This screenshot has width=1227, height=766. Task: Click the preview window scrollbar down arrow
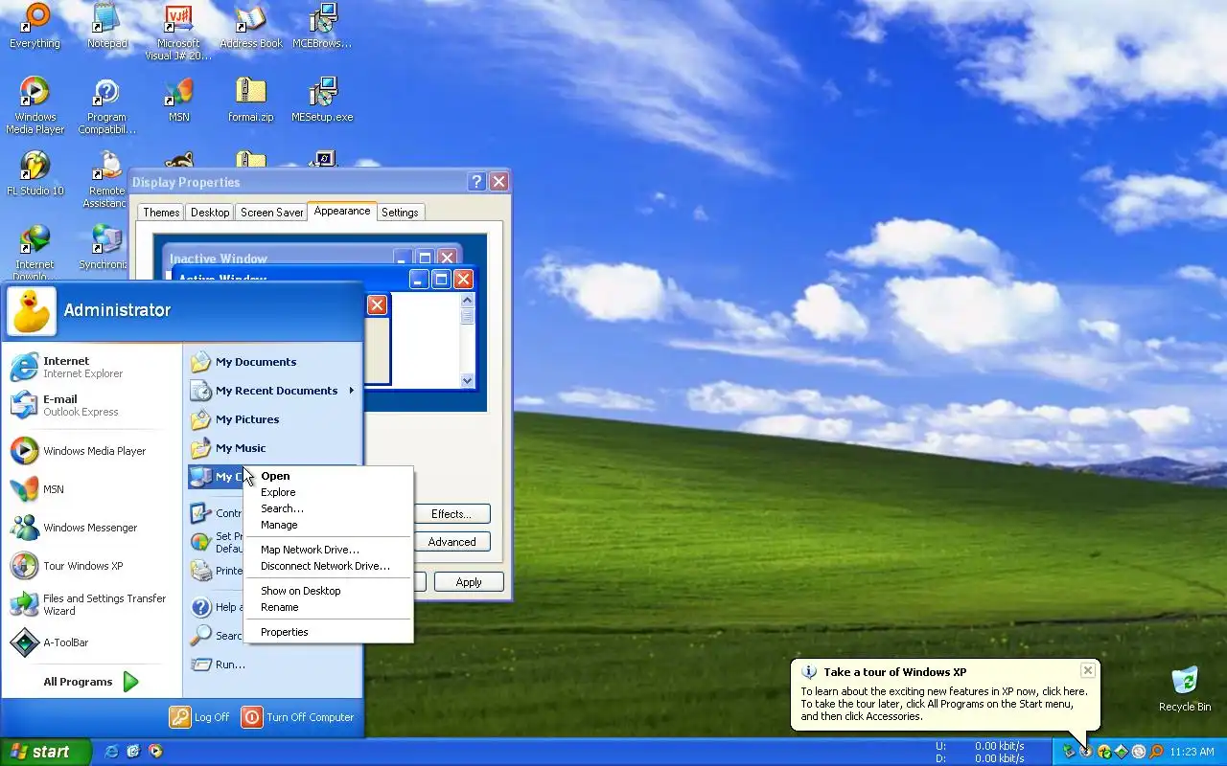coord(468,380)
